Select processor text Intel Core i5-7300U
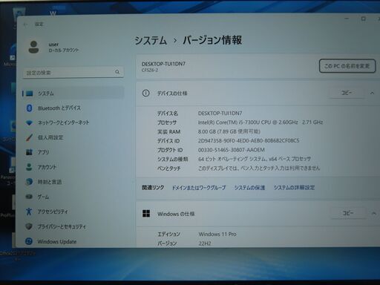 (261, 122)
